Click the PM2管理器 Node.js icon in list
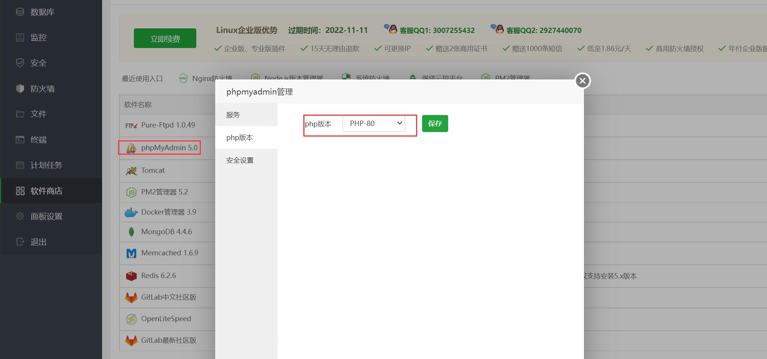This screenshot has width=767, height=359. click(x=131, y=193)
